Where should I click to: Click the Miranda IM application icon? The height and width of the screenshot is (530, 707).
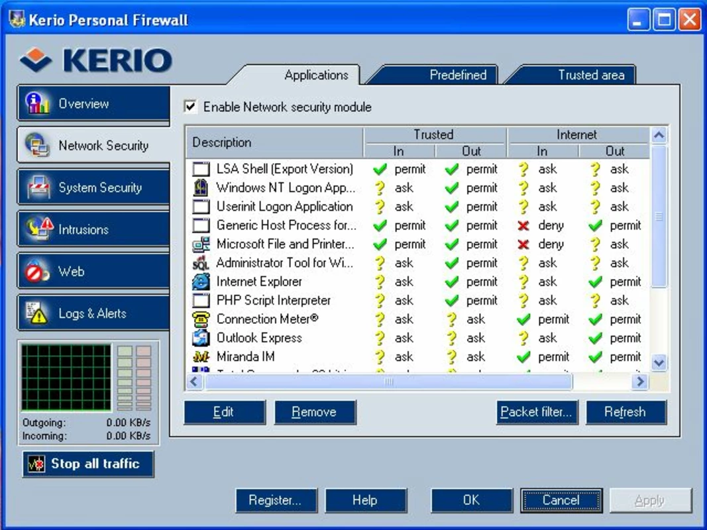coord(201,356)
